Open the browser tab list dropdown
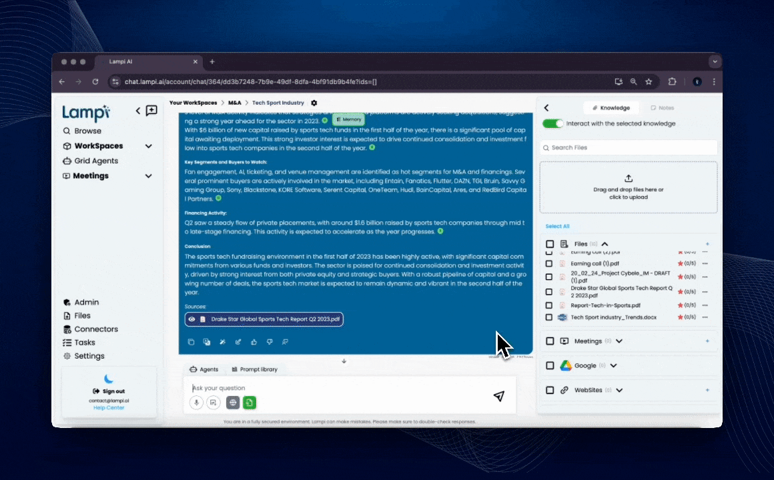The width and height of the screenshot is (774, 480). pos(714,61)
